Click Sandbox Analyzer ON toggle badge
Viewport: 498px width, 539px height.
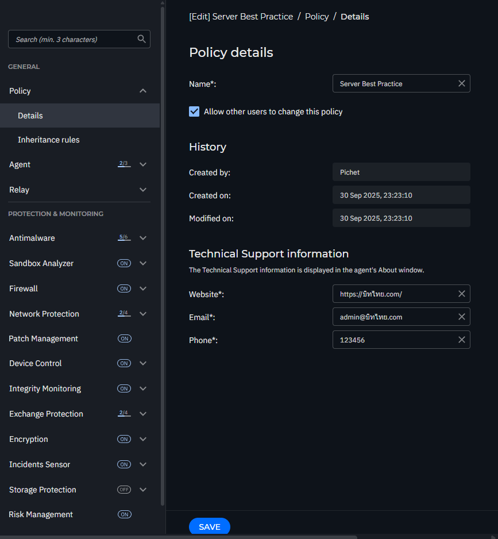pos(124,263)
